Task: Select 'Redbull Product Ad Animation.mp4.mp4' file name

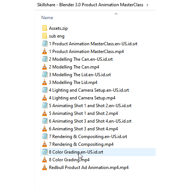Action: 89,168
